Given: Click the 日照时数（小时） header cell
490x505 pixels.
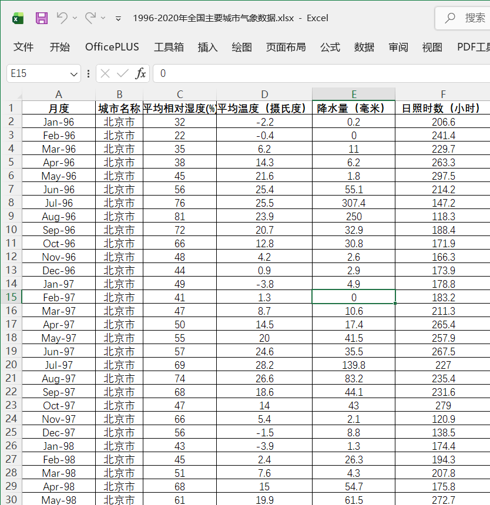Looking at the screenshot, I should point(442,108).
